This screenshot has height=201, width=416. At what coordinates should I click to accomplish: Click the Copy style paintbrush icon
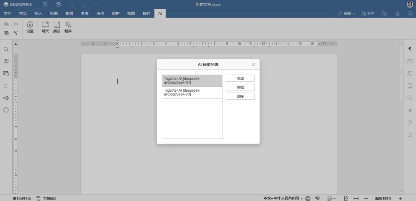[x=16, y=33]
